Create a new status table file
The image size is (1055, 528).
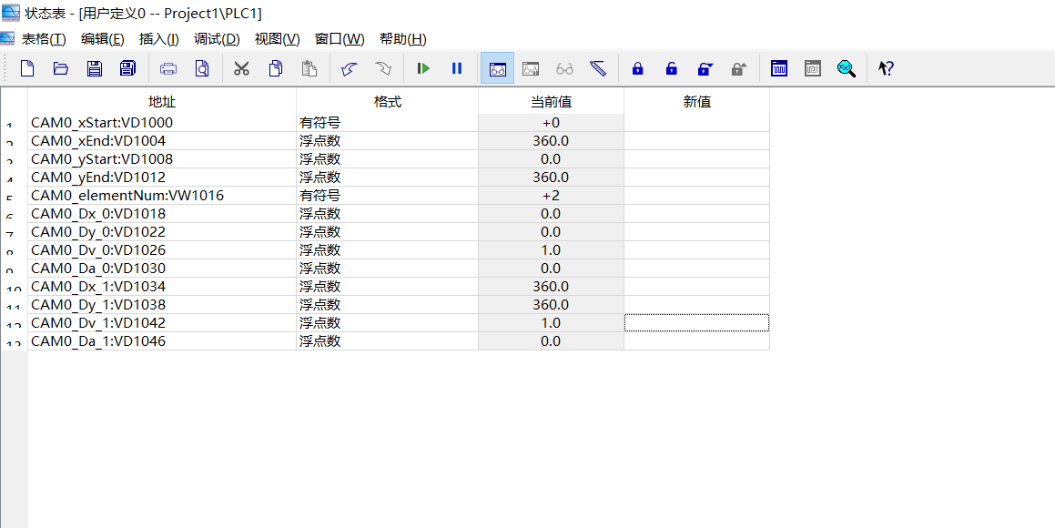pos(27,68)
